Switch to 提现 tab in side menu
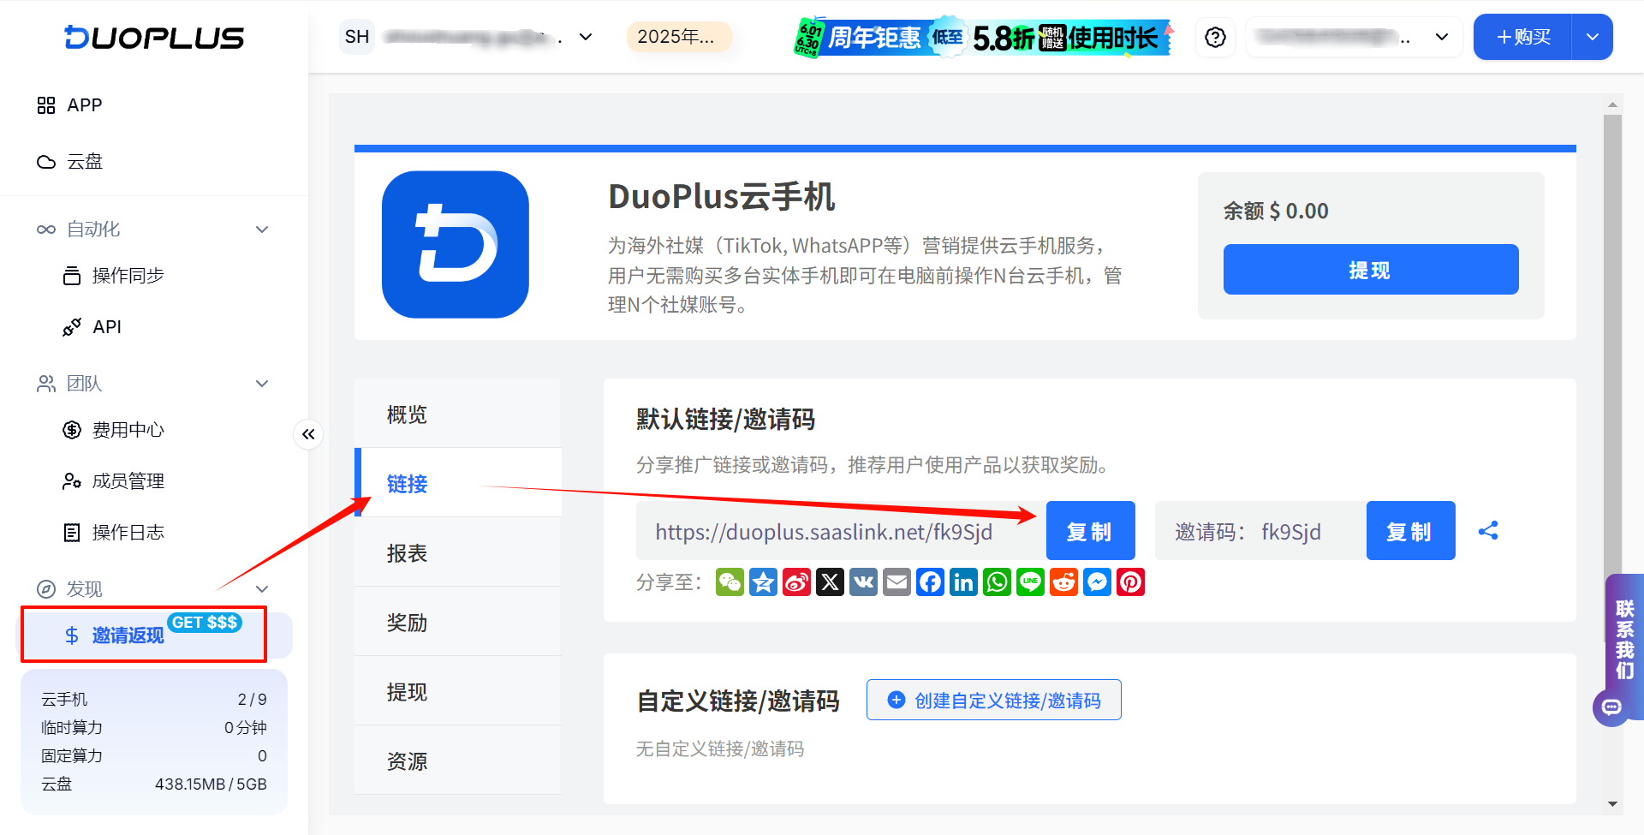The height and width of the screenshot is (835, 1644). tap(458, 691)
